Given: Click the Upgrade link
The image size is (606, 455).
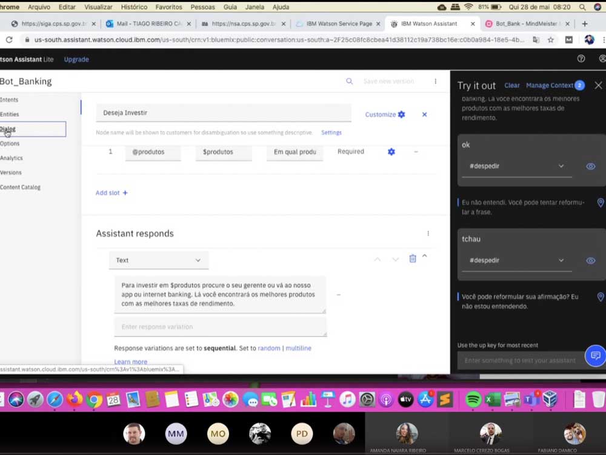Looking at the screenshot, I should pyautogui.click(x=76, y=59).
